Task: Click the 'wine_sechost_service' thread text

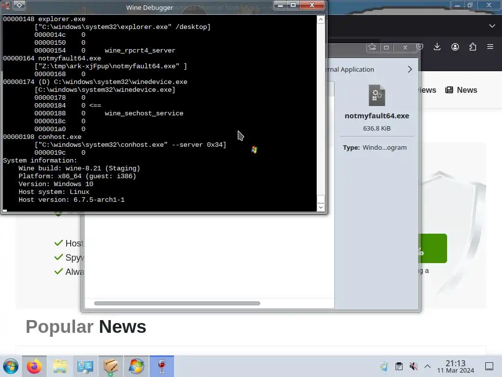Action: (x=144, y=113)
